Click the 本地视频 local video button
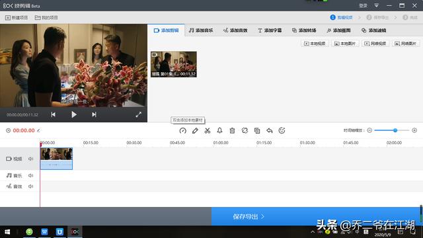This screenshot has height=238, width=423. pyautogui.click(x=315, y=44)
